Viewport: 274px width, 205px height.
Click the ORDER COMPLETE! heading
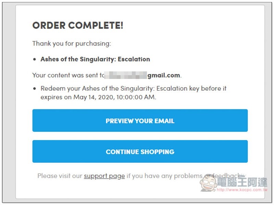(x=78, y=25)
